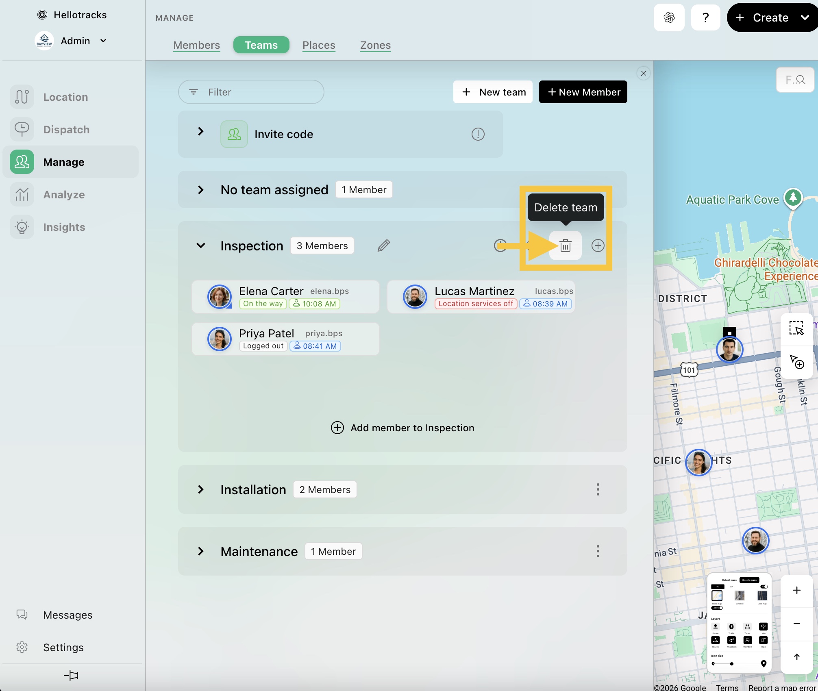
Task: Click the Delete team trash icon
Action: 565,246
